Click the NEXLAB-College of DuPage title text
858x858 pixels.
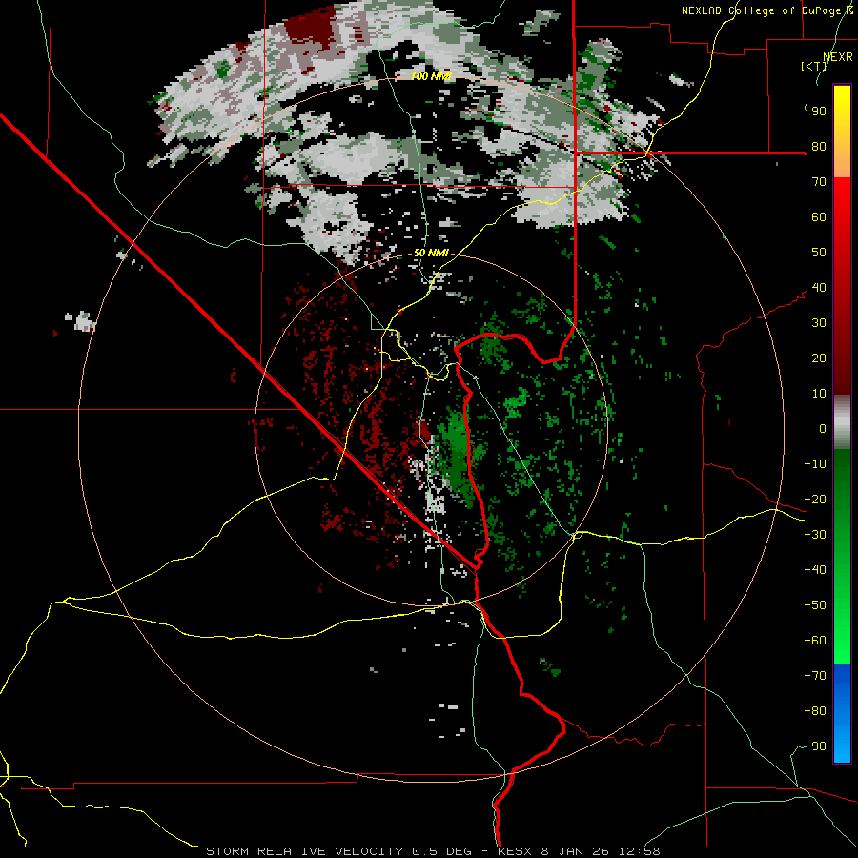point(766,10)
